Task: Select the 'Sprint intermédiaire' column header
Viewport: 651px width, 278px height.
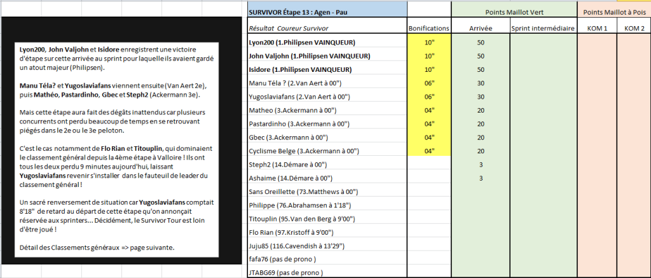Action: pyautogui.click(x=542, y=28)
